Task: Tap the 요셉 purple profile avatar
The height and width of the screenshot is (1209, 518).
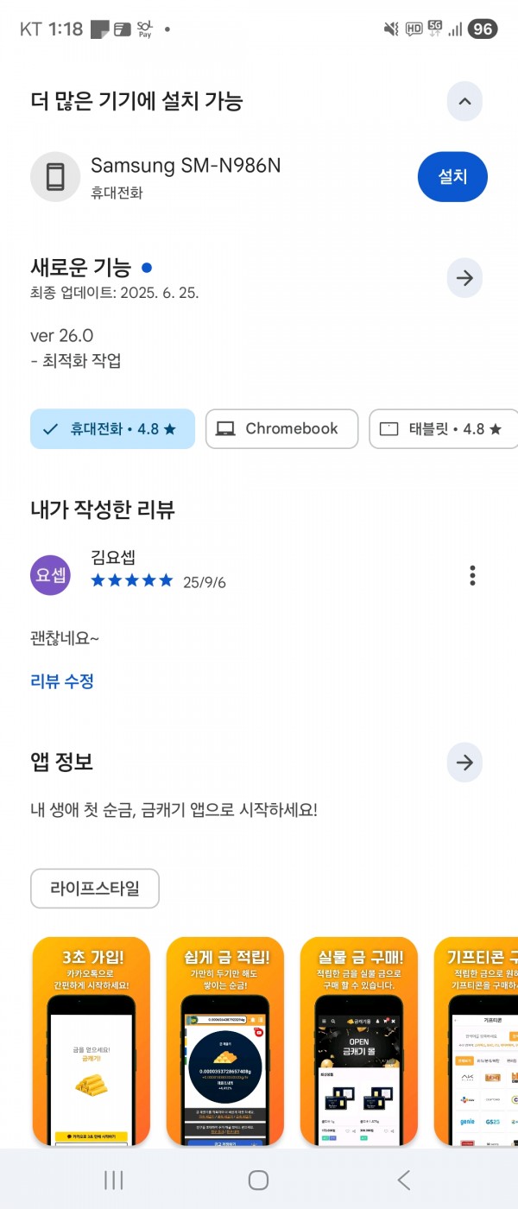Action: click(x=51, y=575)
